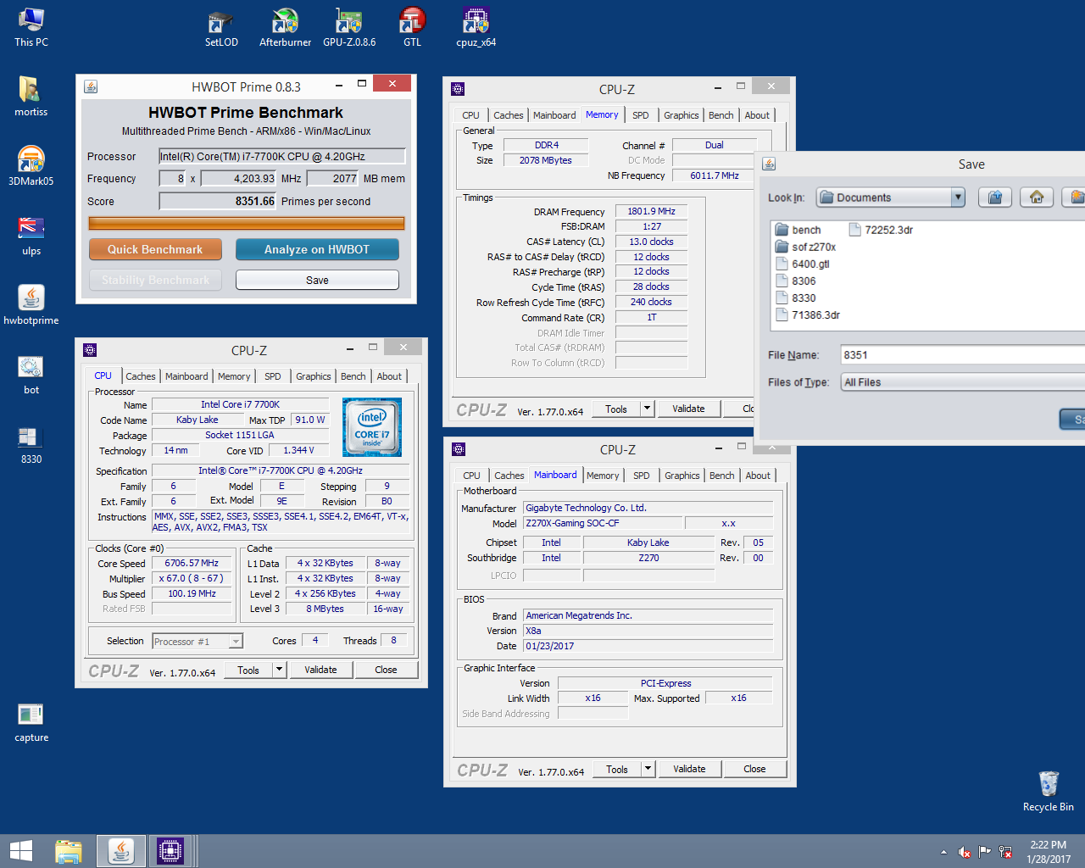Click Tools button in Memory CPU-Z window
This screenshot has height=868, width=1085.
coord(616,409)
